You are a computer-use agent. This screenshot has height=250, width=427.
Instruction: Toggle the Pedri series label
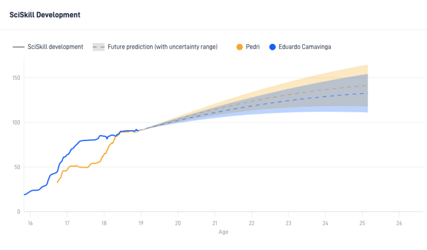(252, 47)
